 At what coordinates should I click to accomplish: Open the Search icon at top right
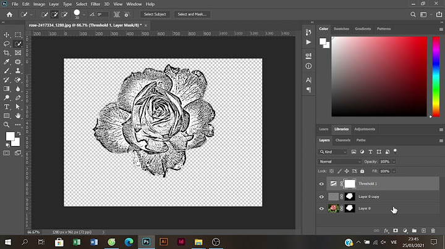pyautogui.click(x=413, y=14)
